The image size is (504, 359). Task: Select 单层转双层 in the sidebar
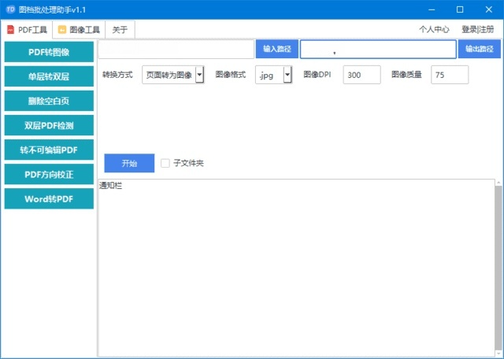(x=49, y=77)
